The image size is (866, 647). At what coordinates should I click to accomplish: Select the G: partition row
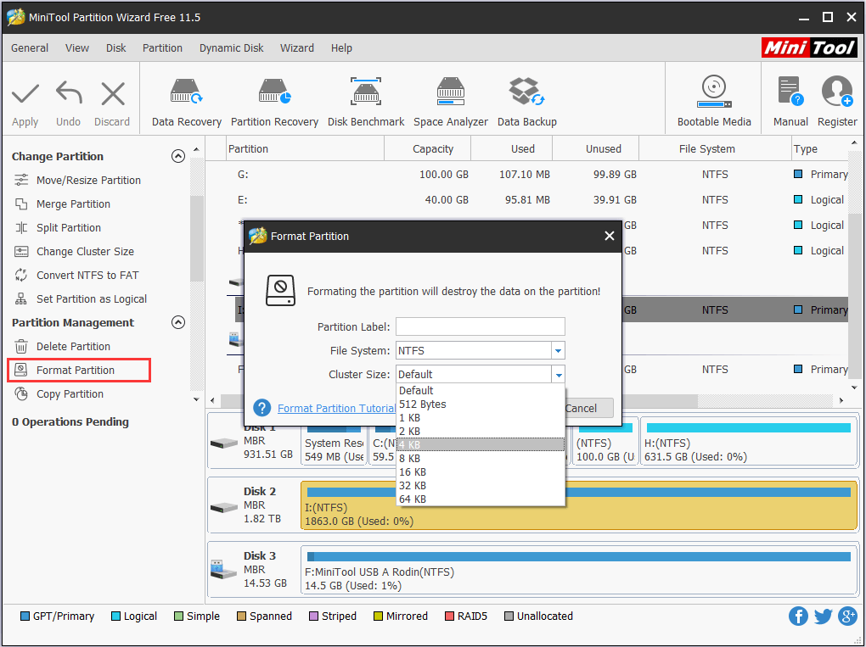527,175
